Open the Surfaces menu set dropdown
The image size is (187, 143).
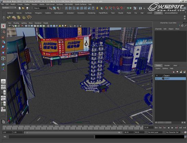click(9, 8)
